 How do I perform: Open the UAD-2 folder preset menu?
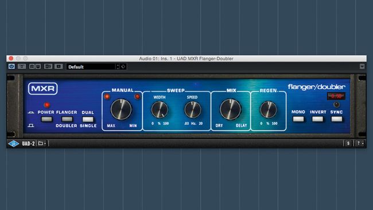(42, 143)
